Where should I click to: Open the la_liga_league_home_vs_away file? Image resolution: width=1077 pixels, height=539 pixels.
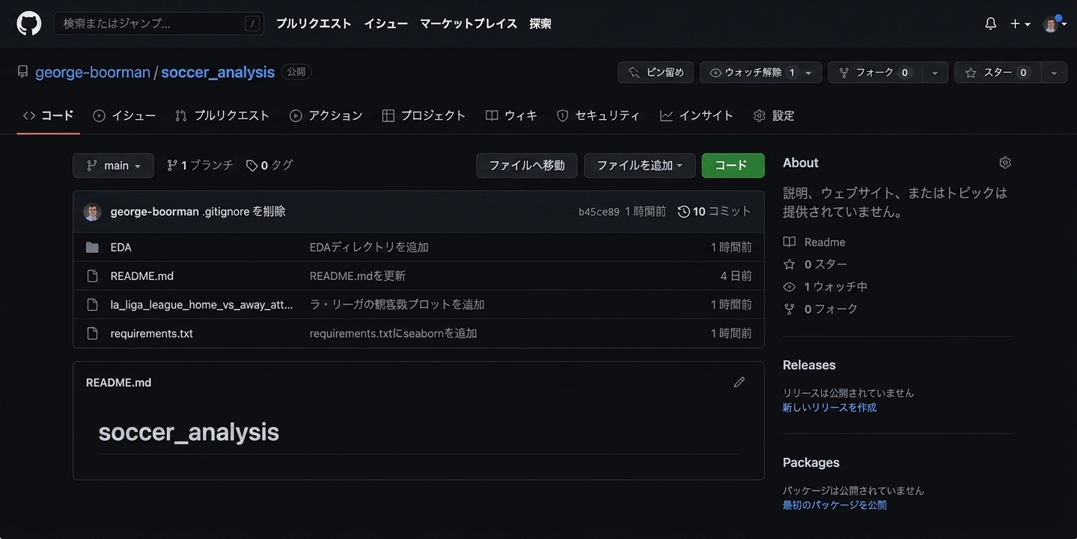click(201, 305)
